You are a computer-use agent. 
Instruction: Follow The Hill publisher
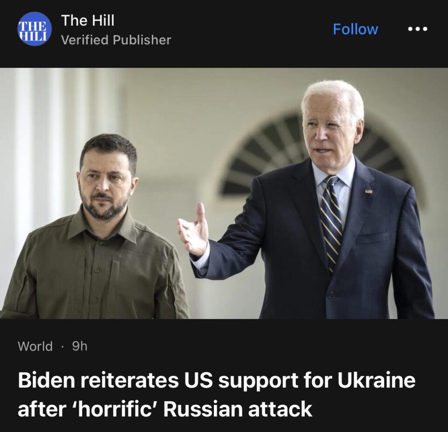355,29
